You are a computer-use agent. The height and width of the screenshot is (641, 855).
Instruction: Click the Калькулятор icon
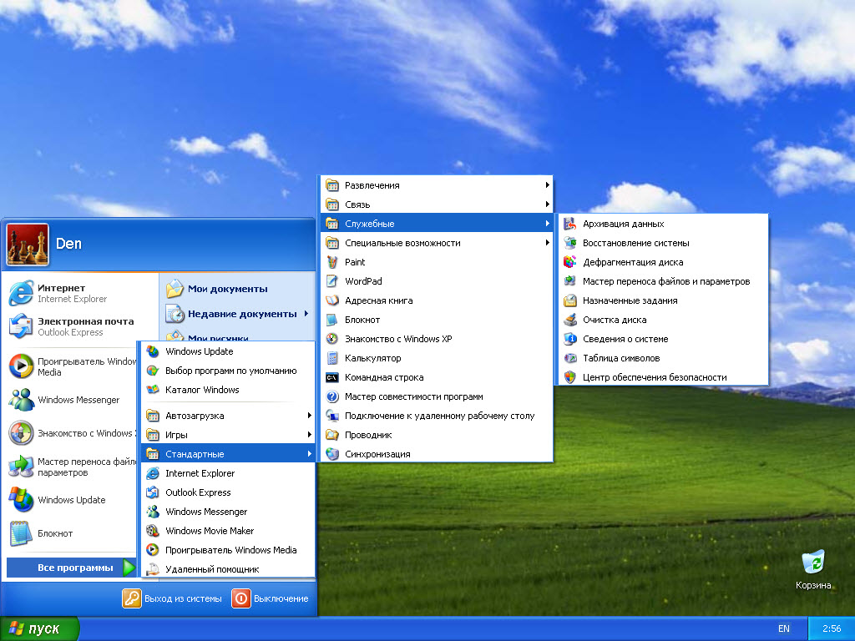(x=331, y=358)
